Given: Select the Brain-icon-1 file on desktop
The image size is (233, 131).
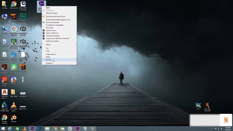Looking at the screenshot, I should 23,107.
